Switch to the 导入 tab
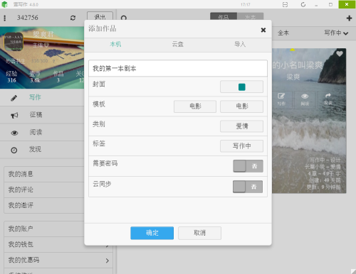This screenshot has height=274, width=356. [x=240, y=44]
